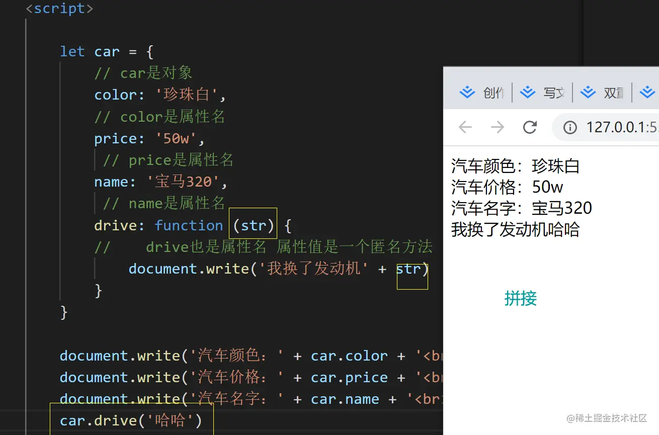Click the yellow-boxed (str) parameter in the code
659x435 pixels.
click(253, 224)
